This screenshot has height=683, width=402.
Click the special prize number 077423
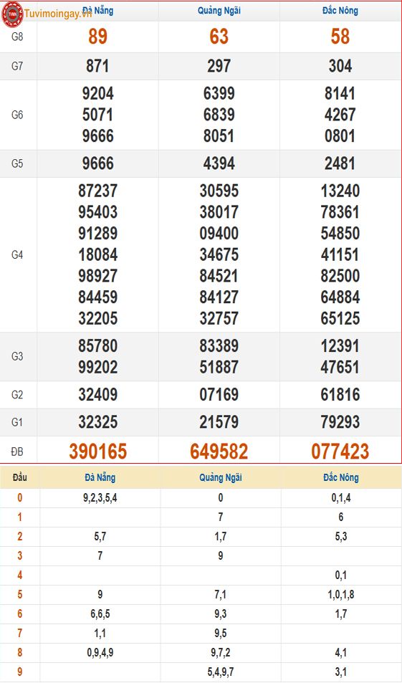point(340,452)
